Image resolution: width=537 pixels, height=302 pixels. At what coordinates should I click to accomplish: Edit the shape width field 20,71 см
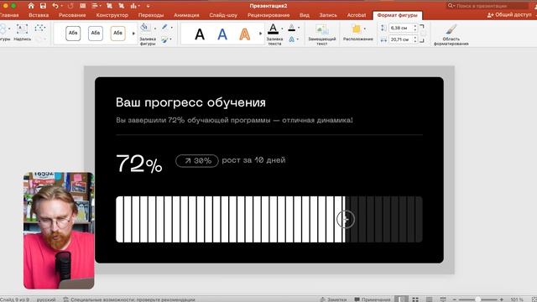coord(401,39)
